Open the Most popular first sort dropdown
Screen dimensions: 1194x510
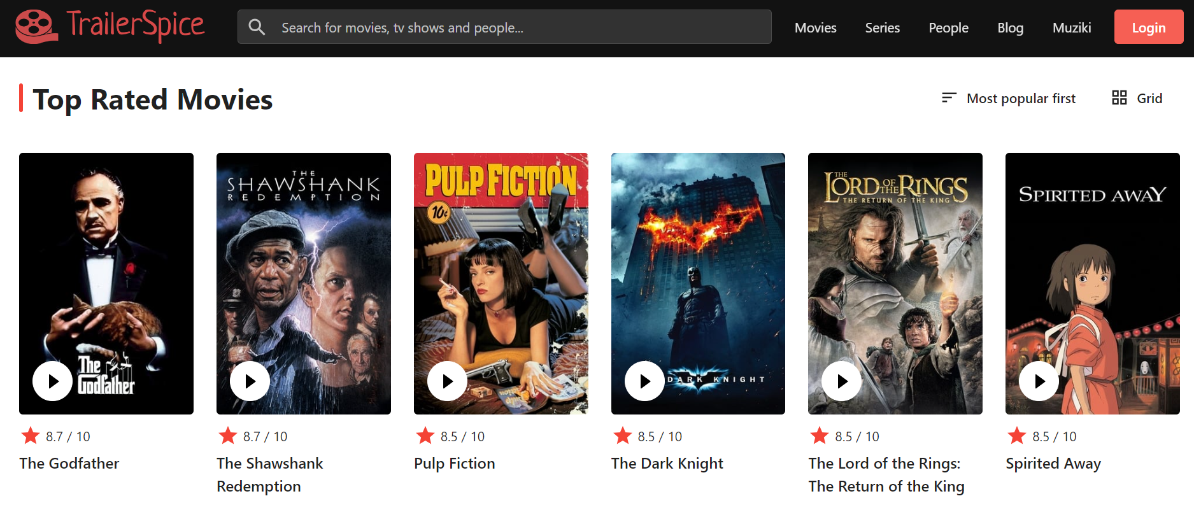point(1009,98)
